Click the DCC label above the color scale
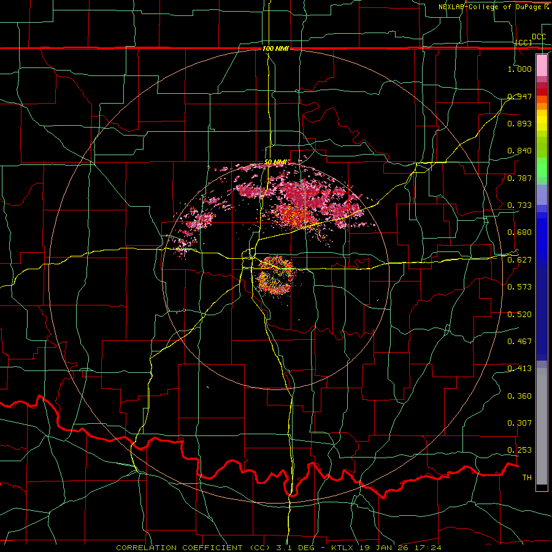 point(539,37)
